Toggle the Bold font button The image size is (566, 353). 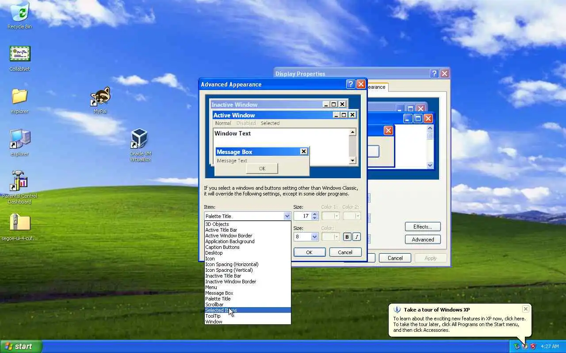(x=347, y=237)
